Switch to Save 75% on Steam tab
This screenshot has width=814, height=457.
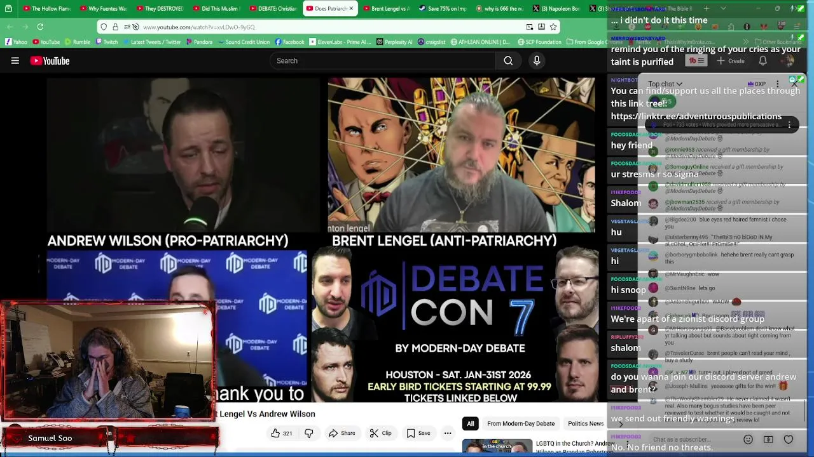pyautogui.click(x=442, y=9)
